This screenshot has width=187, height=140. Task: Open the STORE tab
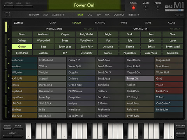(x=148, y=23)
